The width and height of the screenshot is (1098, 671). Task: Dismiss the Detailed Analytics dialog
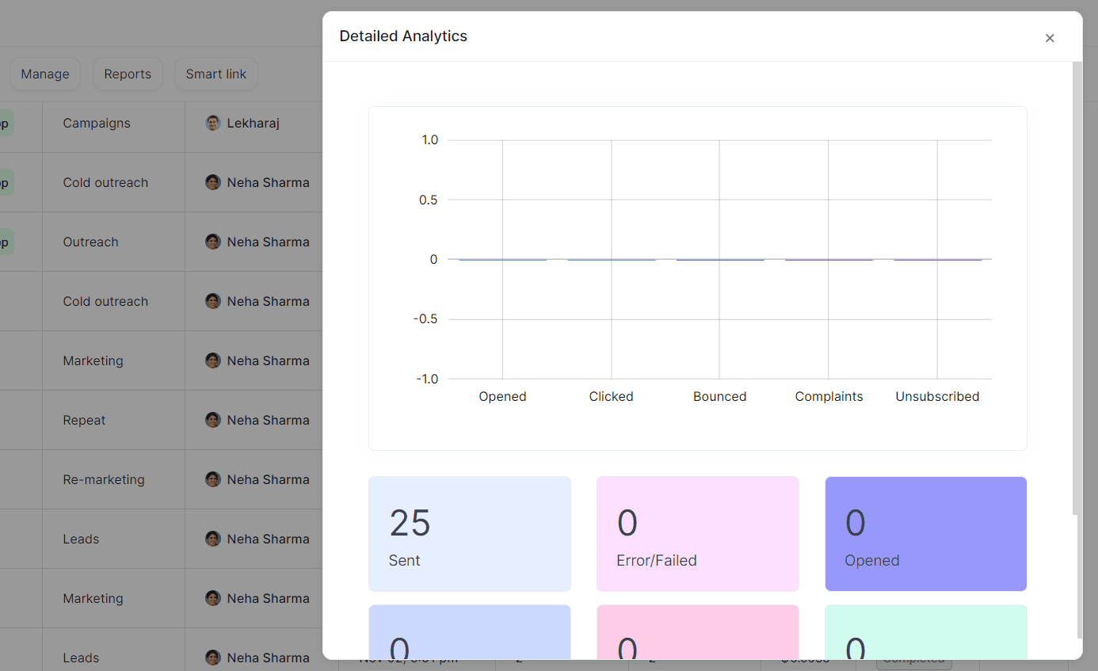point(1050,38)
